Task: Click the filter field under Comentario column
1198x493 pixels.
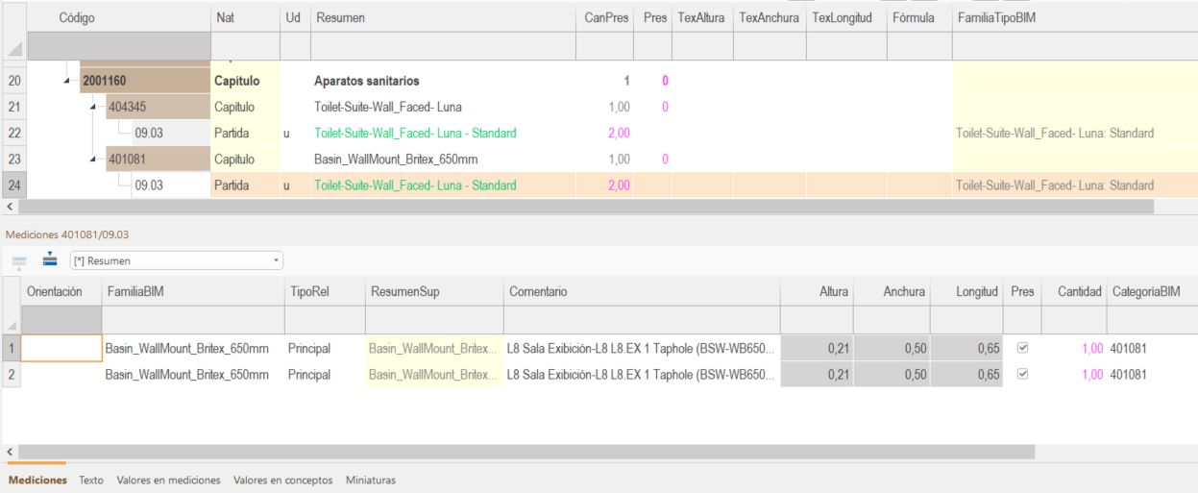Action: [x=642, y=319]
